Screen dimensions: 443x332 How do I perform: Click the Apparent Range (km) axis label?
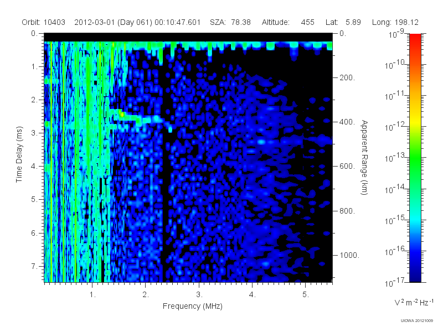tap(364, 157)
